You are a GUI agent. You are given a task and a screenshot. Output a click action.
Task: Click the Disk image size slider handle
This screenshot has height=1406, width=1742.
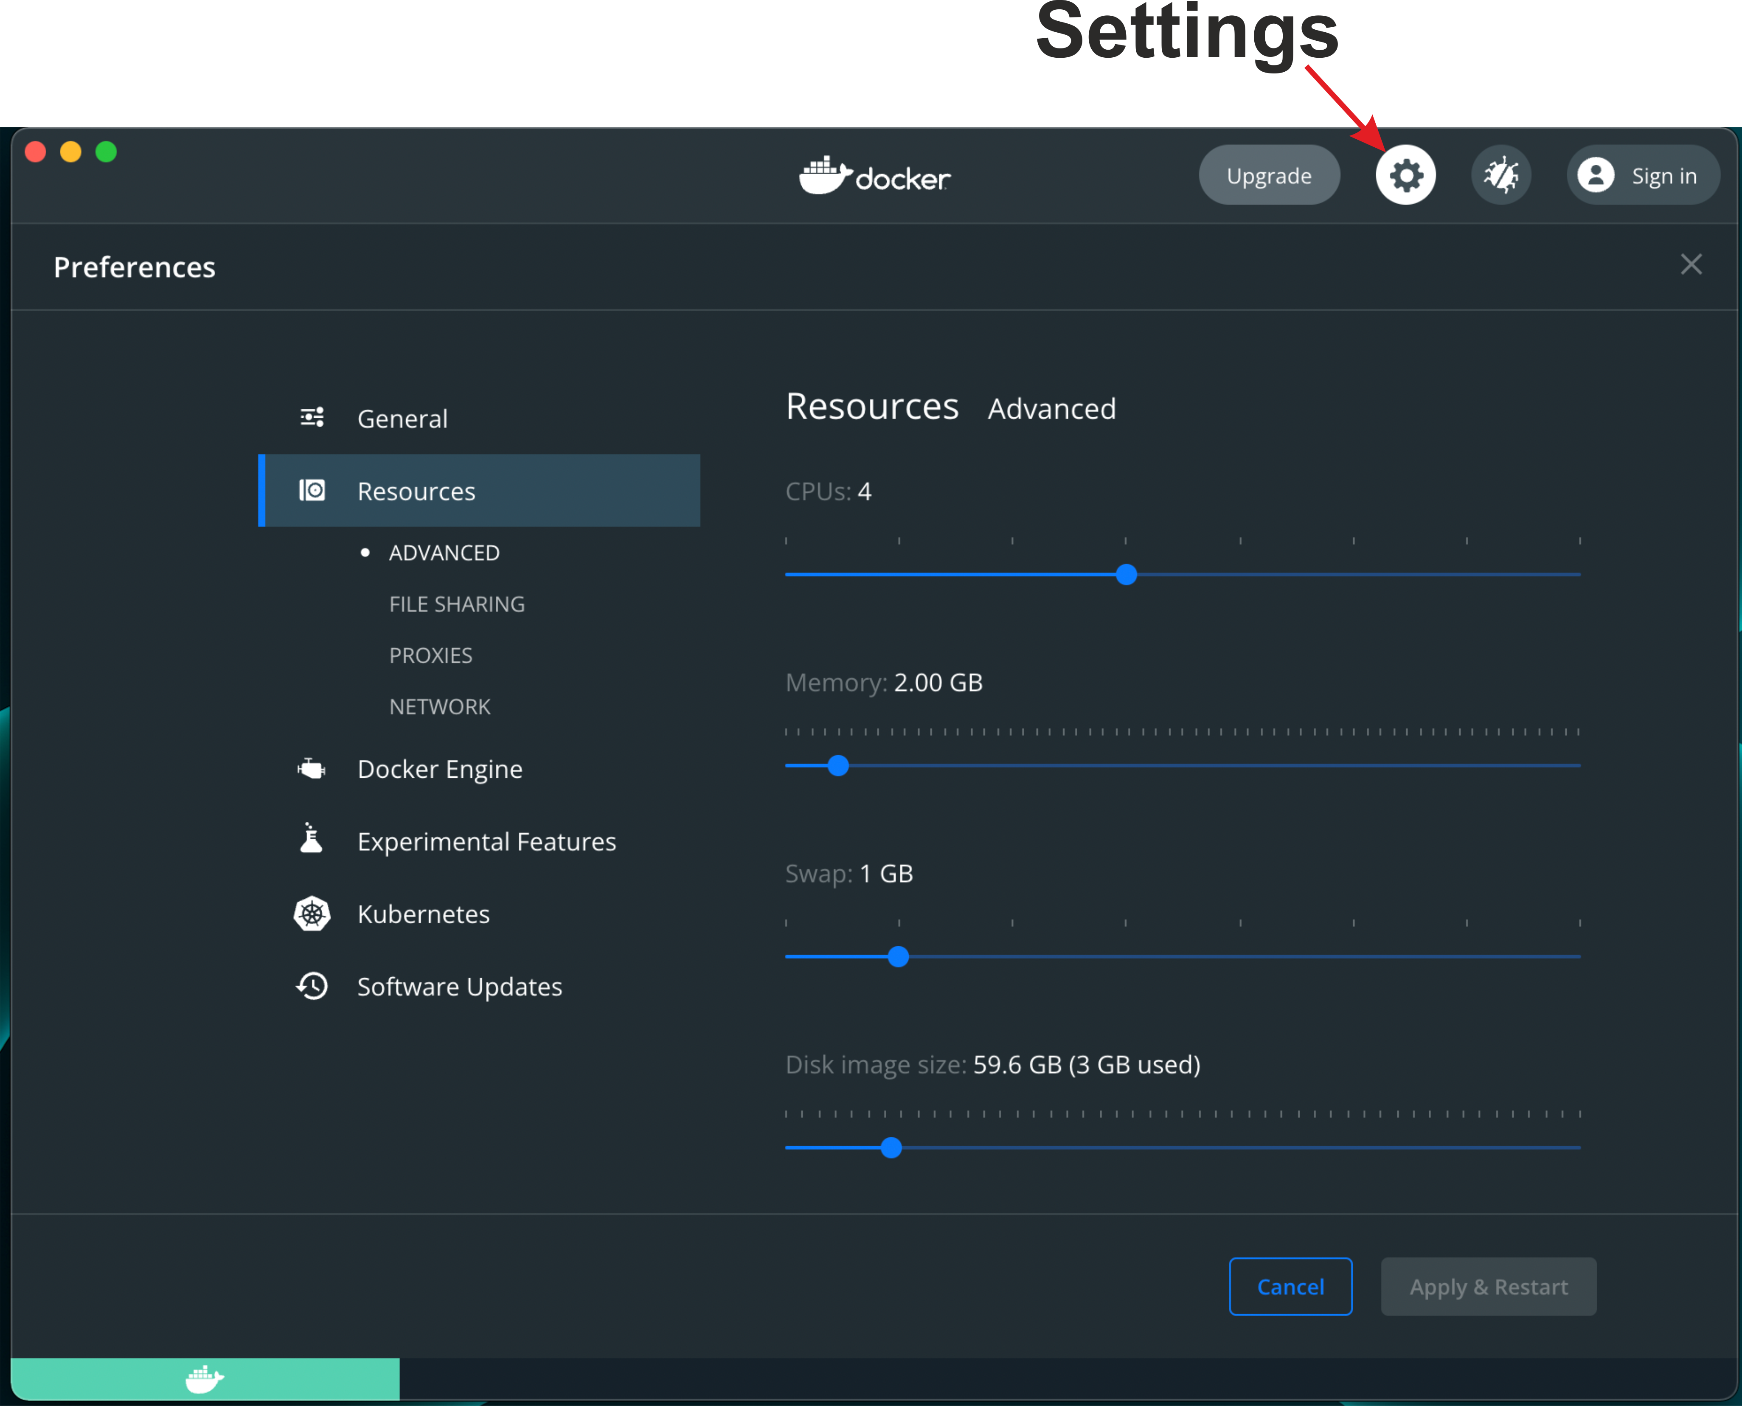[891, 1147]
